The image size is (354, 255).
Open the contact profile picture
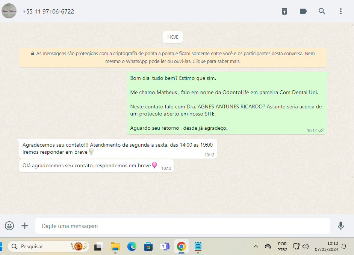click(9, 11)
